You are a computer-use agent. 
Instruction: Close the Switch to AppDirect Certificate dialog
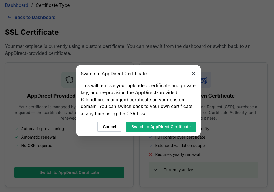tap(193, 74)
